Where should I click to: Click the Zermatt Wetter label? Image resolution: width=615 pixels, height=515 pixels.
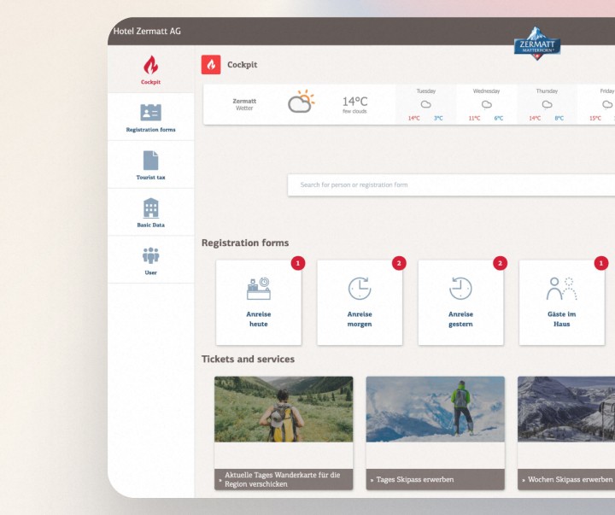point(244,104)
